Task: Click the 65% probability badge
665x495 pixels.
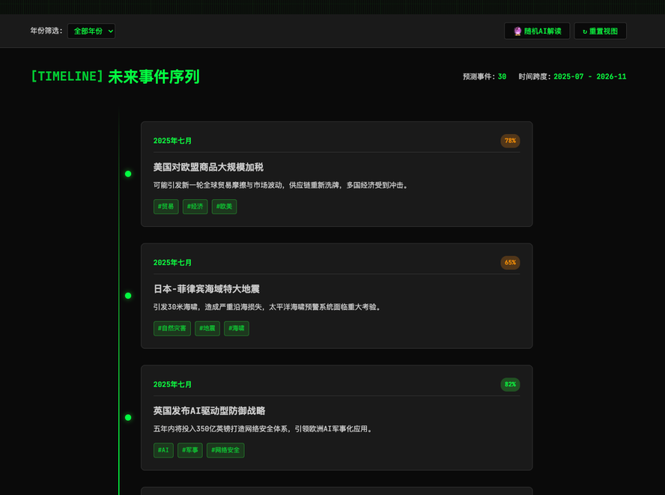Action: coord(510,263)
